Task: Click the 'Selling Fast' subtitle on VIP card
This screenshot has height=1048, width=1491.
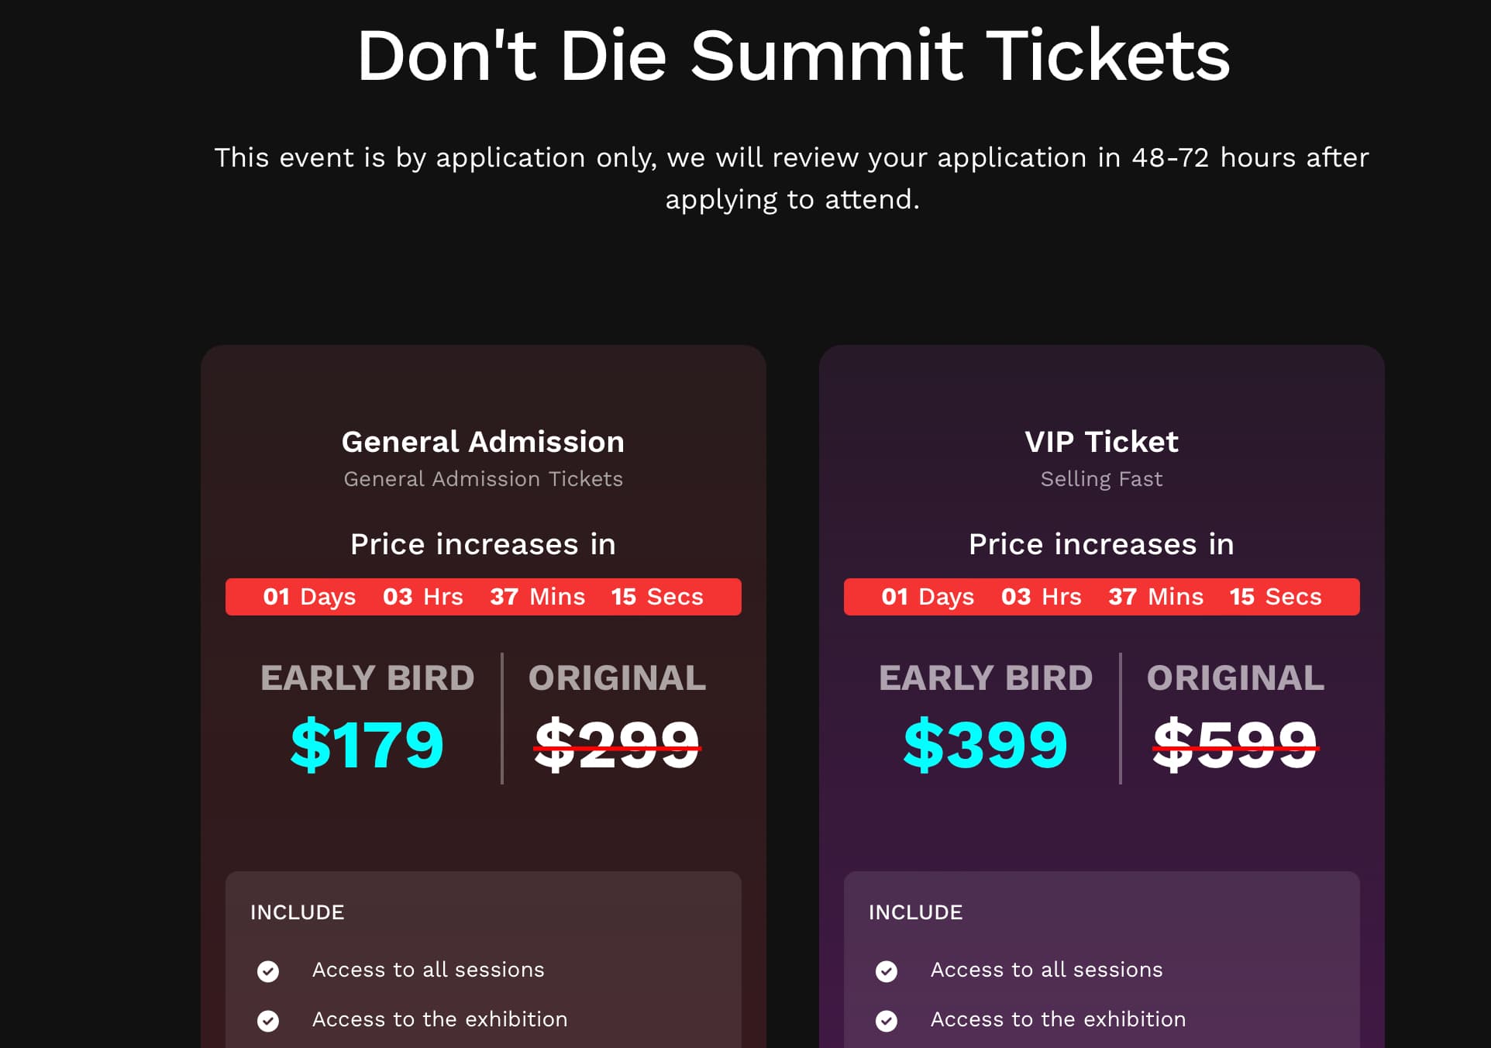Action: [1101, 479]
